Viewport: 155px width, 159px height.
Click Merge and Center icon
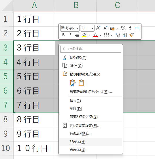tap(137, 28)
